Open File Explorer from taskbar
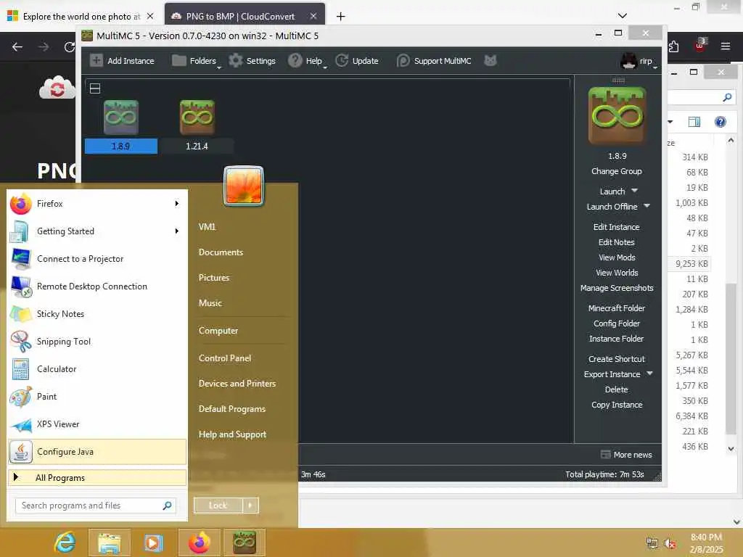This screenshot has height=557, width=743. pos(109,542)
